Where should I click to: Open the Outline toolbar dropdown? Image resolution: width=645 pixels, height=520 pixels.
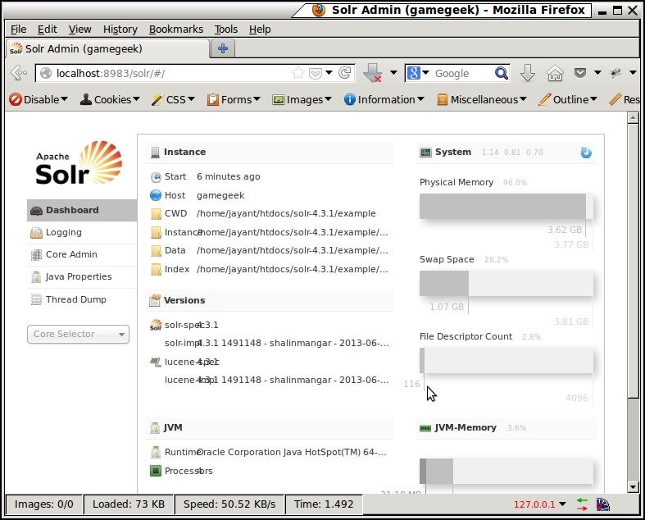pos(568,99)
